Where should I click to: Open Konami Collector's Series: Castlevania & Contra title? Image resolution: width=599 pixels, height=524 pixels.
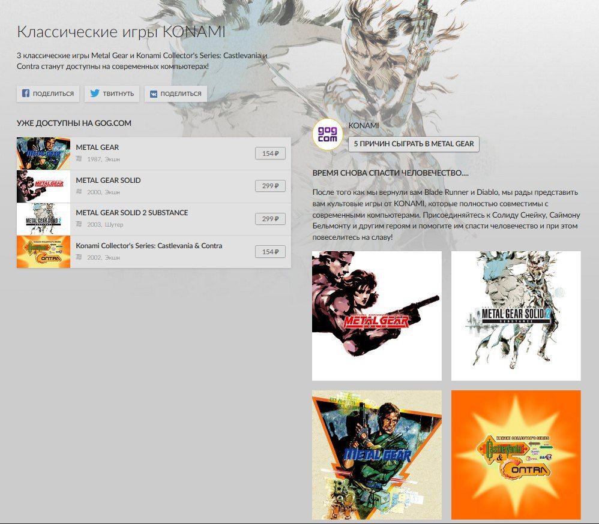coord(149,246)
